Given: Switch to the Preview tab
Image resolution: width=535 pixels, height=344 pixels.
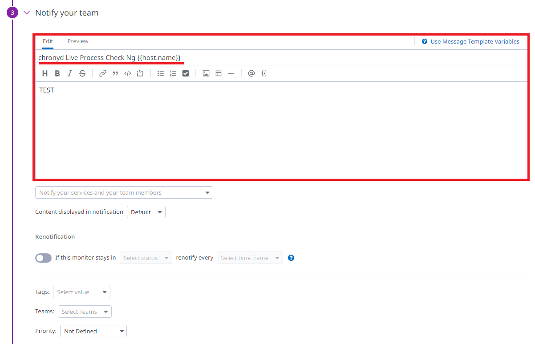Looking at the screenshot, I should pos(78,41).
